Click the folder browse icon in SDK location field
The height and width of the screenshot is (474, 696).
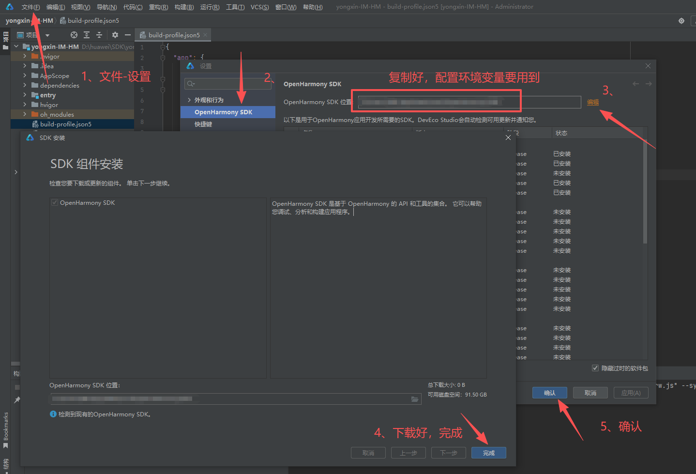(x=415, y=399)
